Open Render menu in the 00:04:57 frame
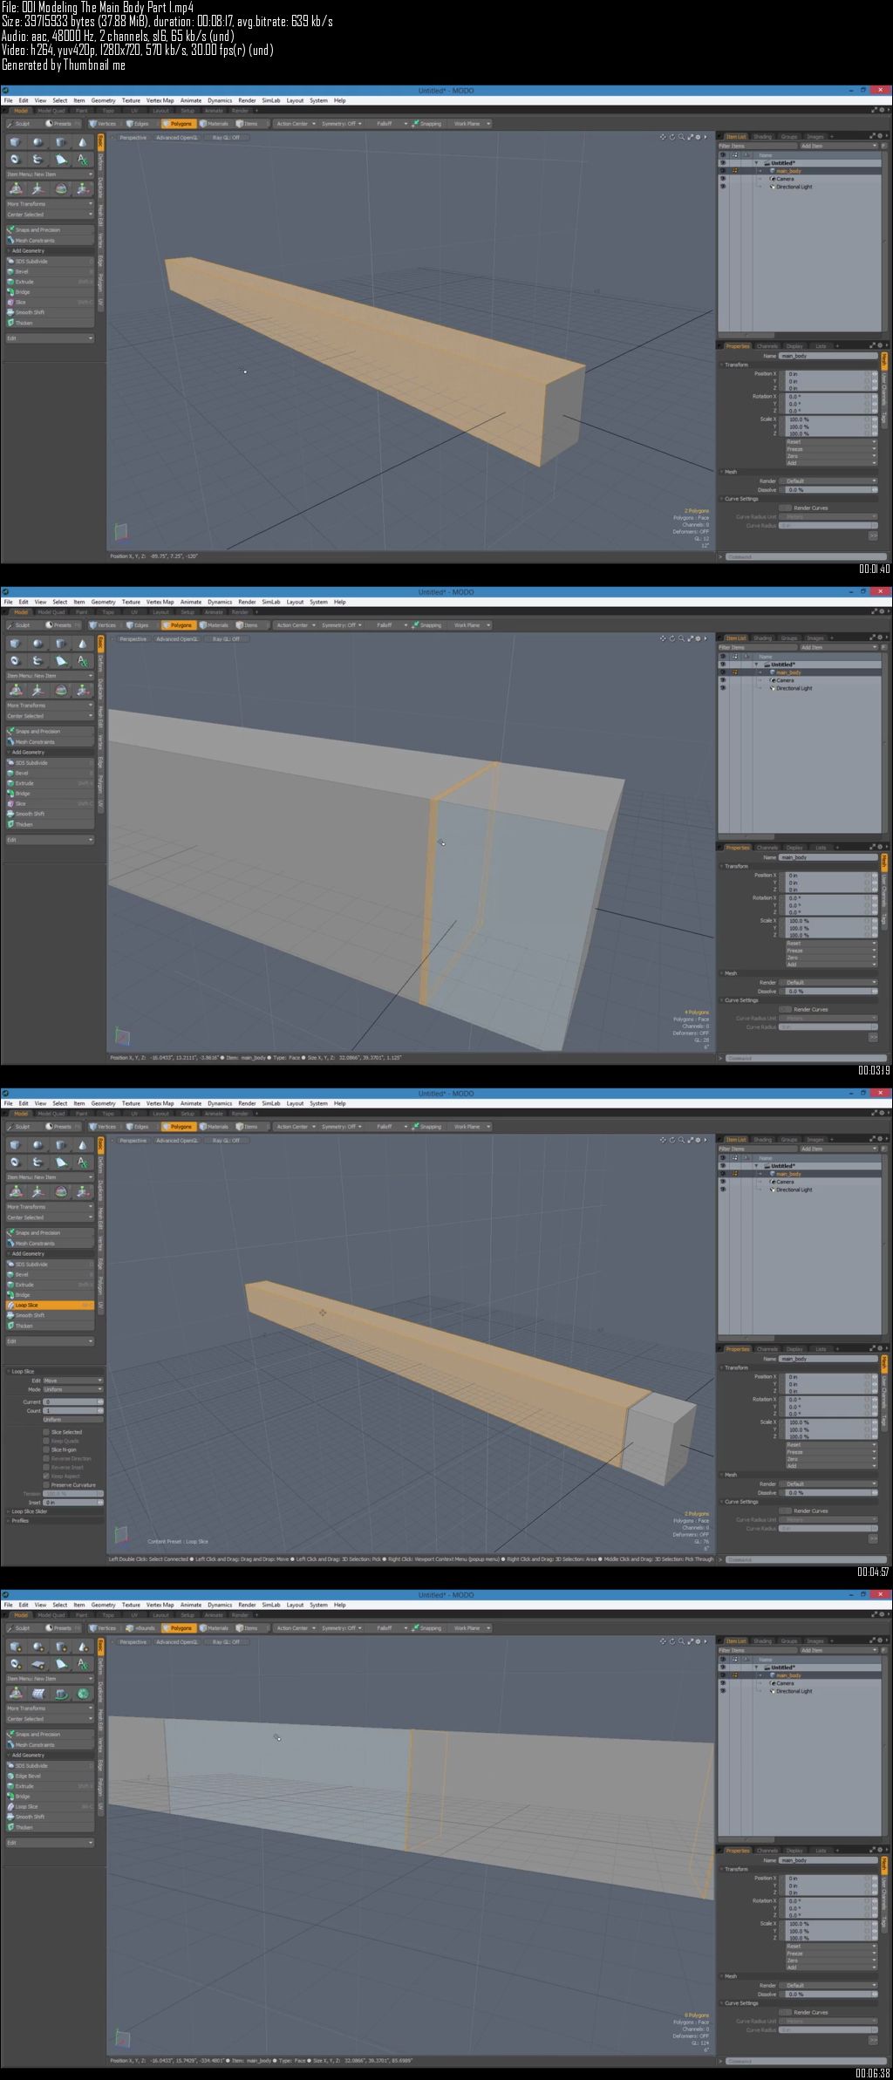This screenshot has height=2080, width=893. coord(247,1103)
